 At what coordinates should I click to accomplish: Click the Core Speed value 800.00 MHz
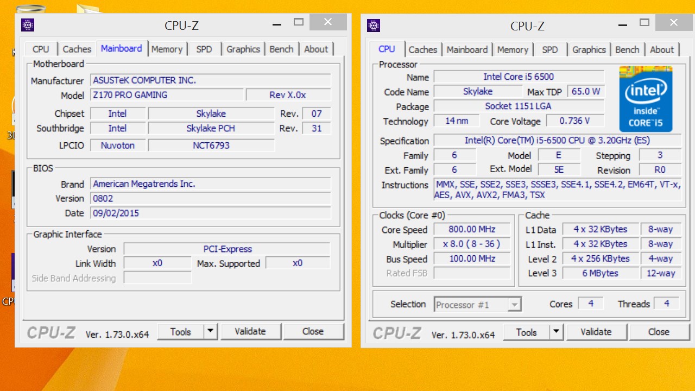472,230
